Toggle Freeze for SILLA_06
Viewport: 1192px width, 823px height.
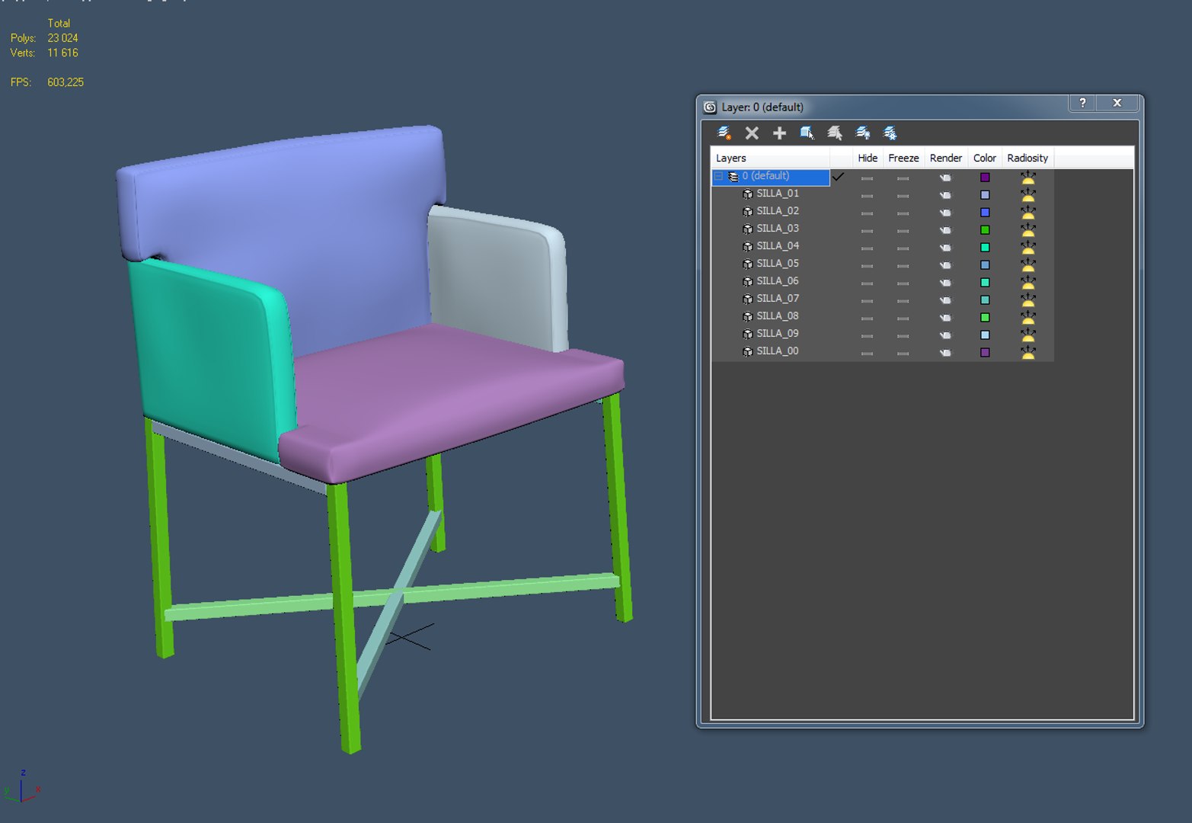(903, 283)
